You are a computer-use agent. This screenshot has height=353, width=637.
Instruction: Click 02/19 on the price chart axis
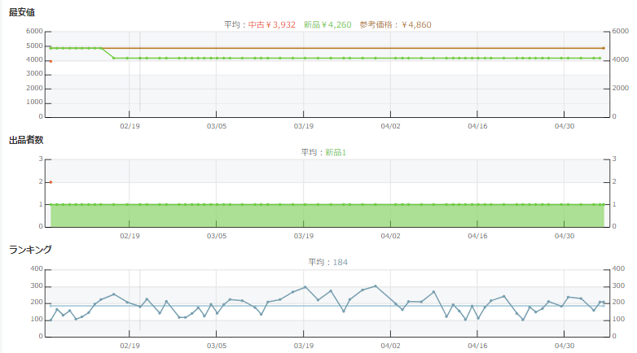pyautogui.click(x=130, y=126)
